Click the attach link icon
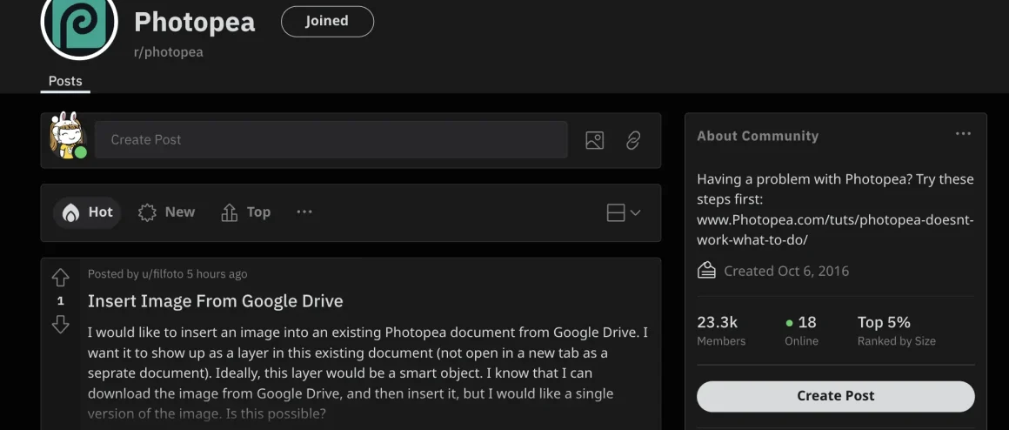This screenshot has width=1009, height=430. [633, 140]
